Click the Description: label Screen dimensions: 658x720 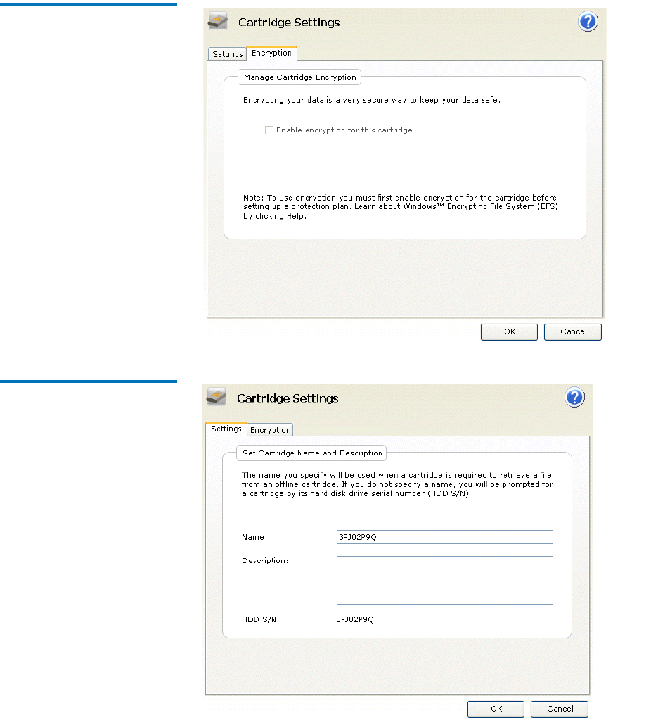click(265, 561)
